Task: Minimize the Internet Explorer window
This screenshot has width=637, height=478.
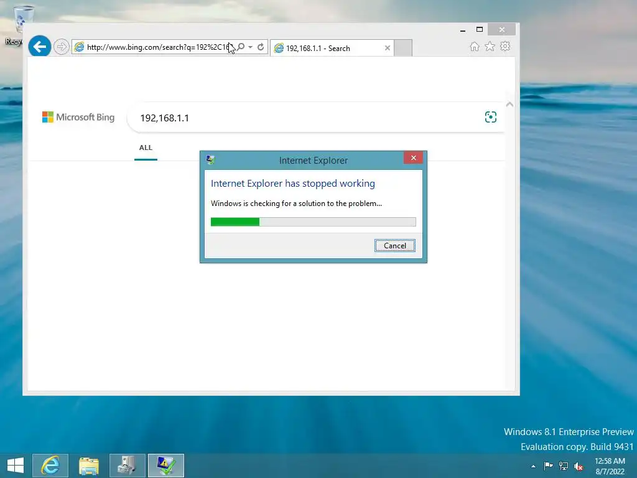Action: (x=463, y=30)
